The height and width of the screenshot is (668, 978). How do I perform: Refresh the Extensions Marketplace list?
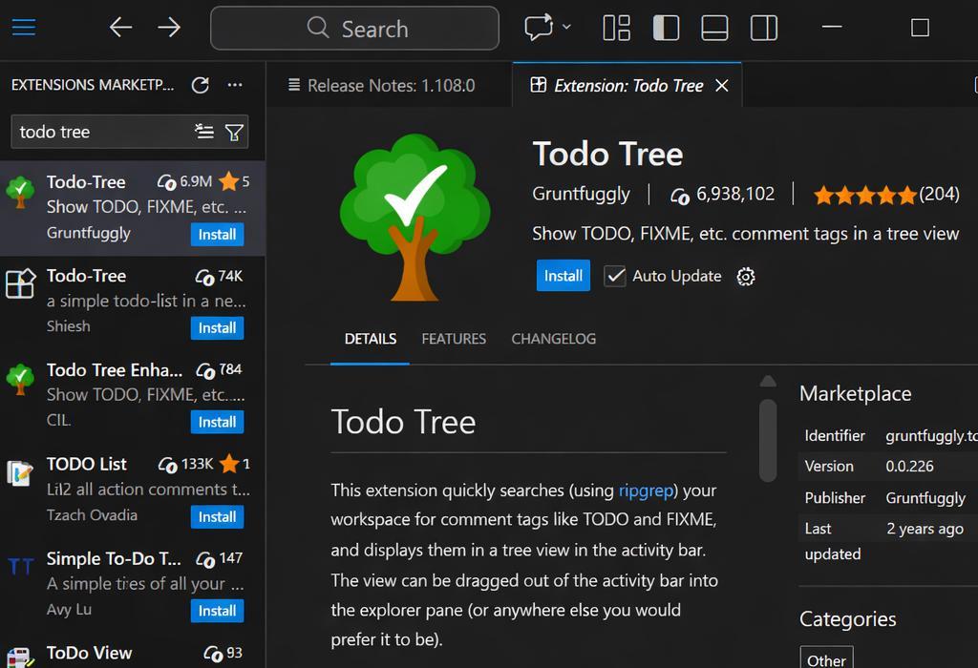pyautogui.click(x=200, y=85)
